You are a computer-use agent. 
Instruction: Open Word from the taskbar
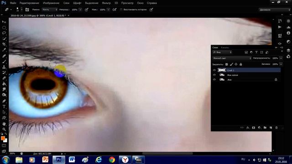coord(72,160)
